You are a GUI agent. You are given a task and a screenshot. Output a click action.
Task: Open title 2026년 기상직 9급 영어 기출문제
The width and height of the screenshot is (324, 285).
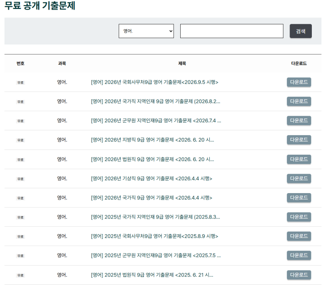(151, 179)
